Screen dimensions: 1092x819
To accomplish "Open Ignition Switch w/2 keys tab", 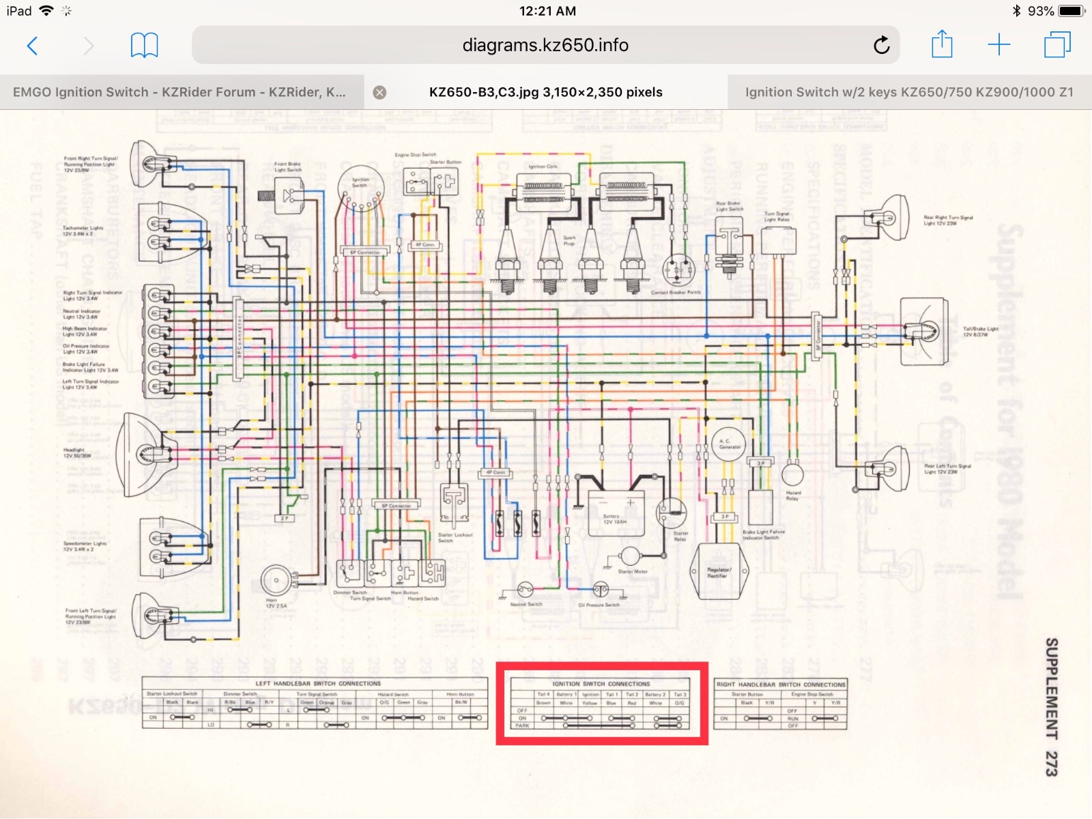I will point(908,92).
